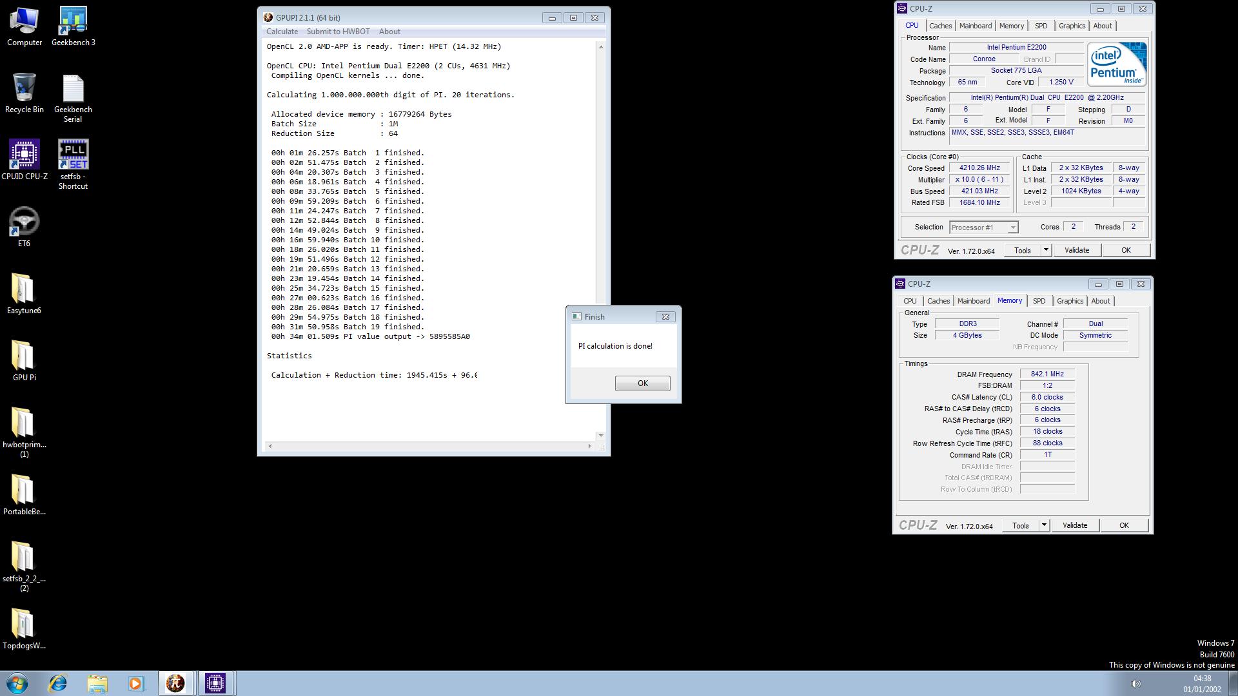Click GPUPI vertical scrollbar down arrow
The width and height of the screenshot is (1238, 696).
[x=601, y=436]
